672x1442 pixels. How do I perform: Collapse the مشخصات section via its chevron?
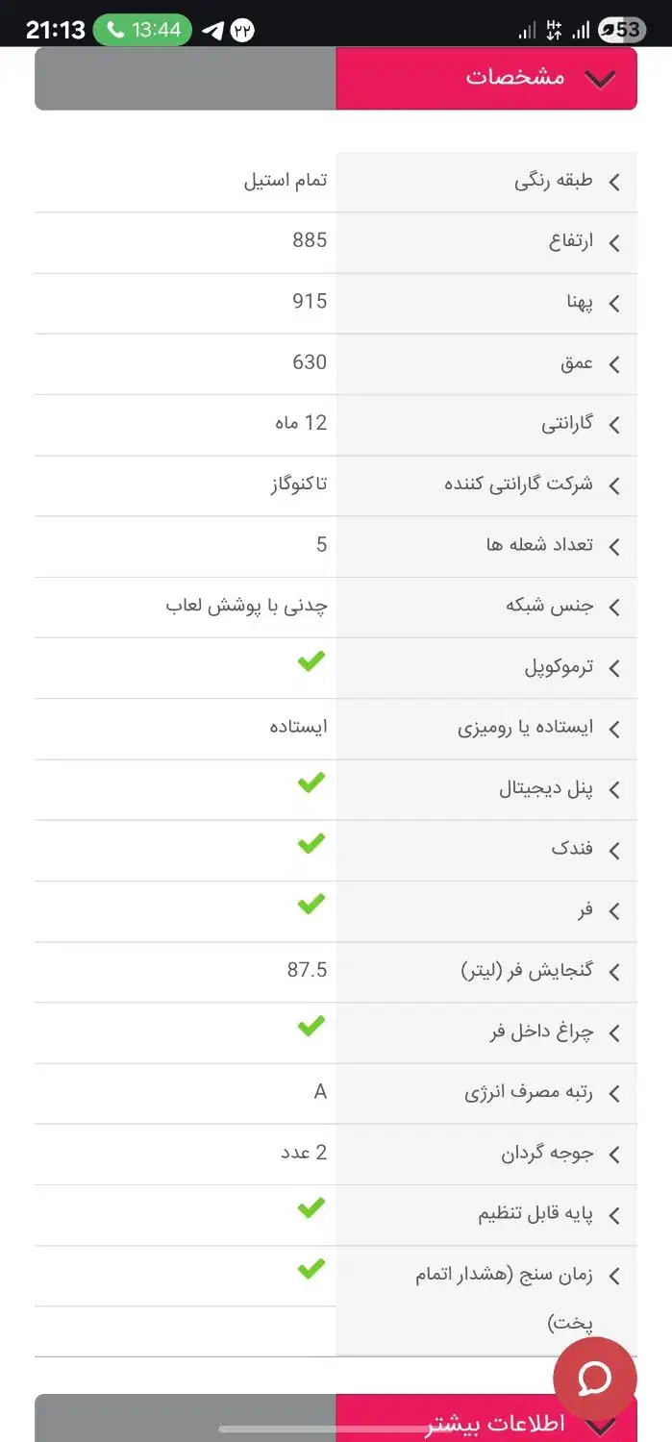[600, 78]
